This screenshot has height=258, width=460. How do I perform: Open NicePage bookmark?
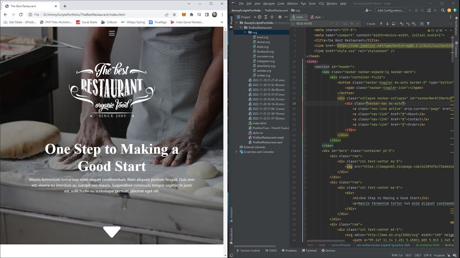tap(158, 22)
